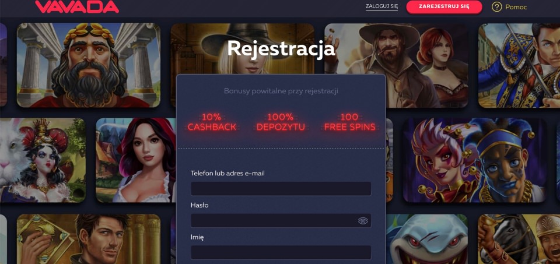Toggle password visibility eye icon
The image size is (560, 264).
(363, 221)
